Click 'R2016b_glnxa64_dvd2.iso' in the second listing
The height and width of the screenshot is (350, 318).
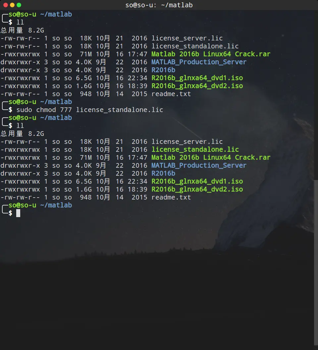197,189
